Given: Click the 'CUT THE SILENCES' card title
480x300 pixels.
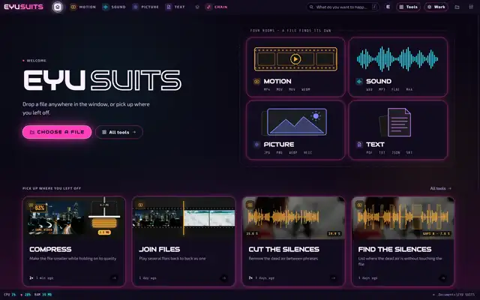Looking at the screenshot, I should pos(283,249).
